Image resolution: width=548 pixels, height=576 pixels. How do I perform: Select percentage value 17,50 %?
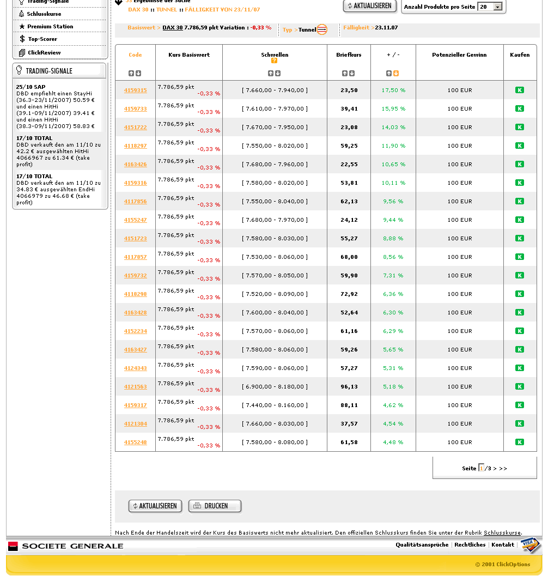(x=393, y=90)
